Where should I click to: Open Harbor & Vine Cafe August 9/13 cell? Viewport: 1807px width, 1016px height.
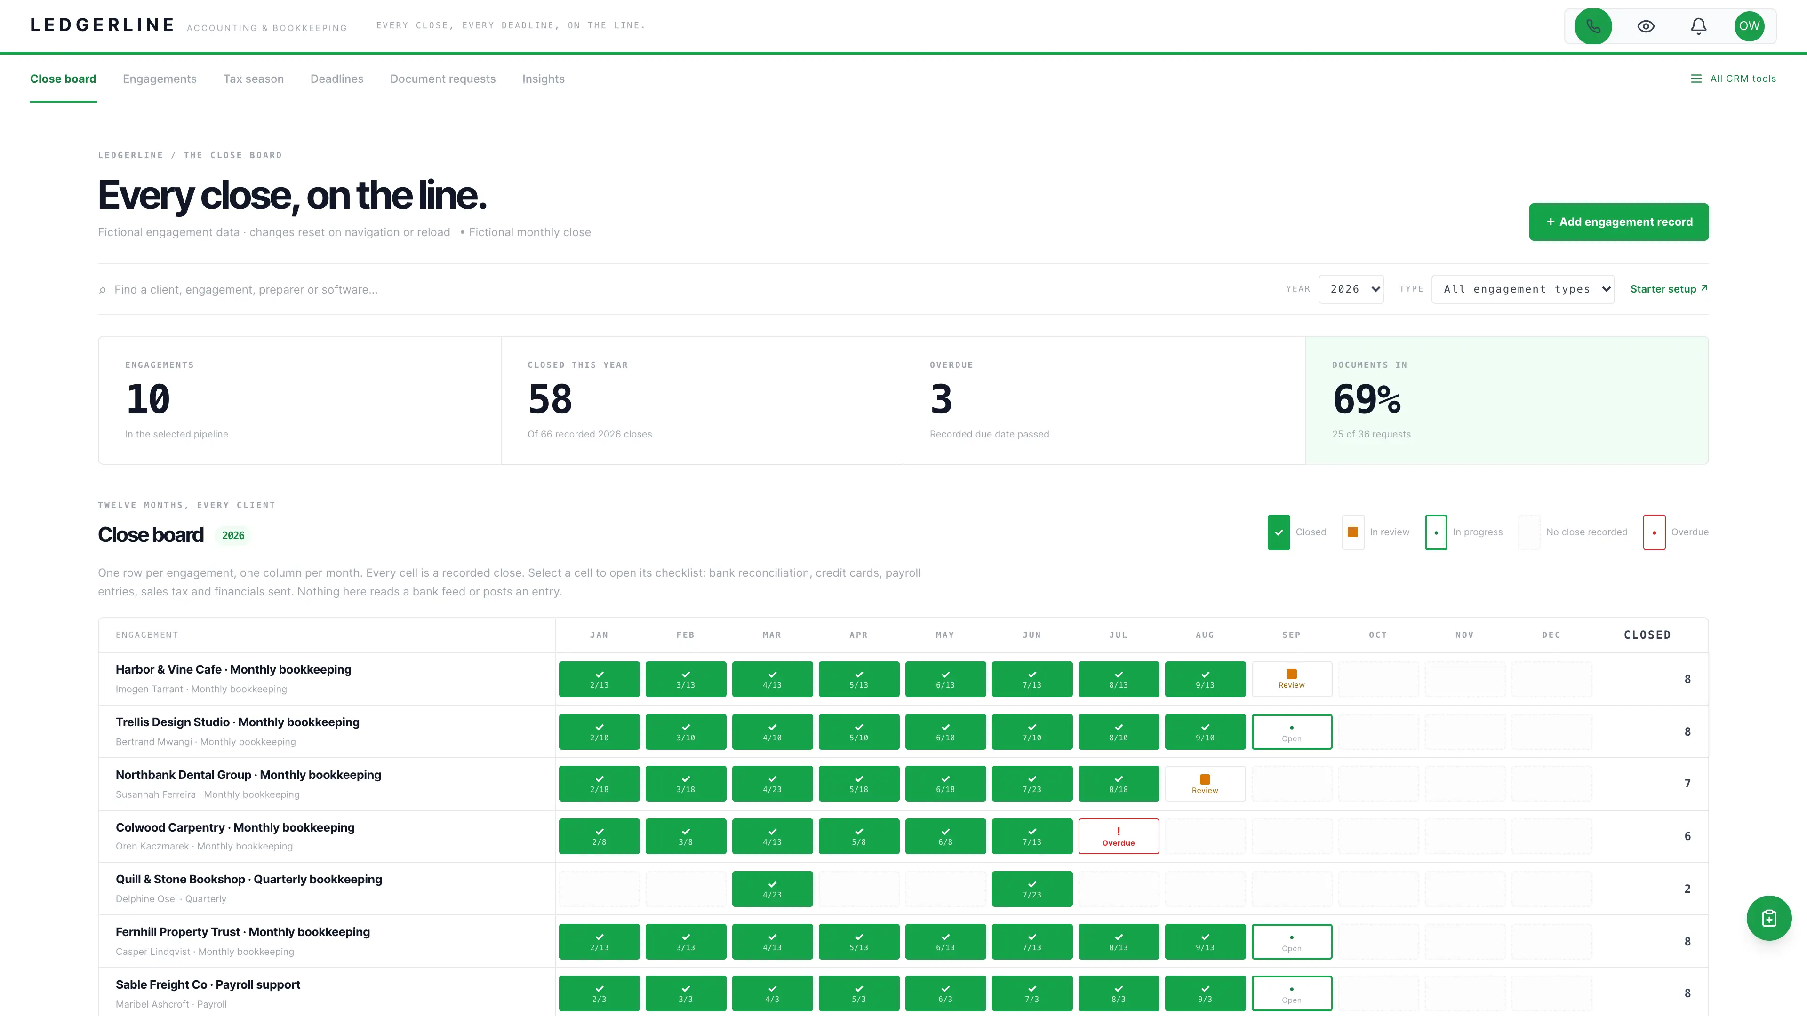[1205, 679]
